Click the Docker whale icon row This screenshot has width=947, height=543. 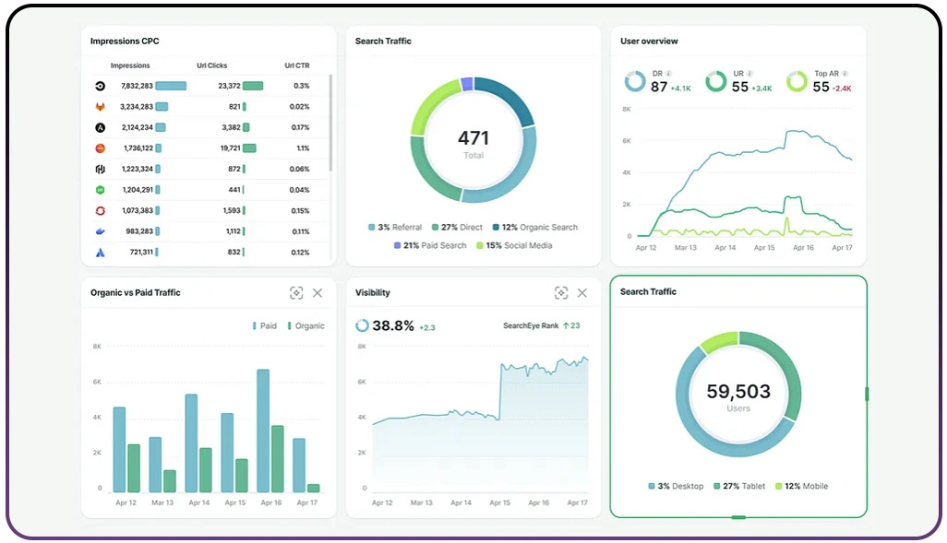(x=99, y=231)
